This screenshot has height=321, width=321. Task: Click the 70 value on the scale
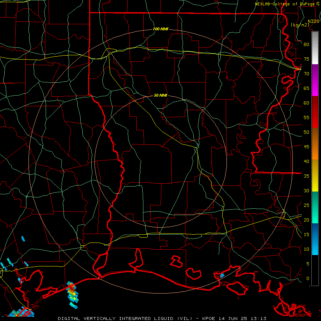[x=306, y=74]
